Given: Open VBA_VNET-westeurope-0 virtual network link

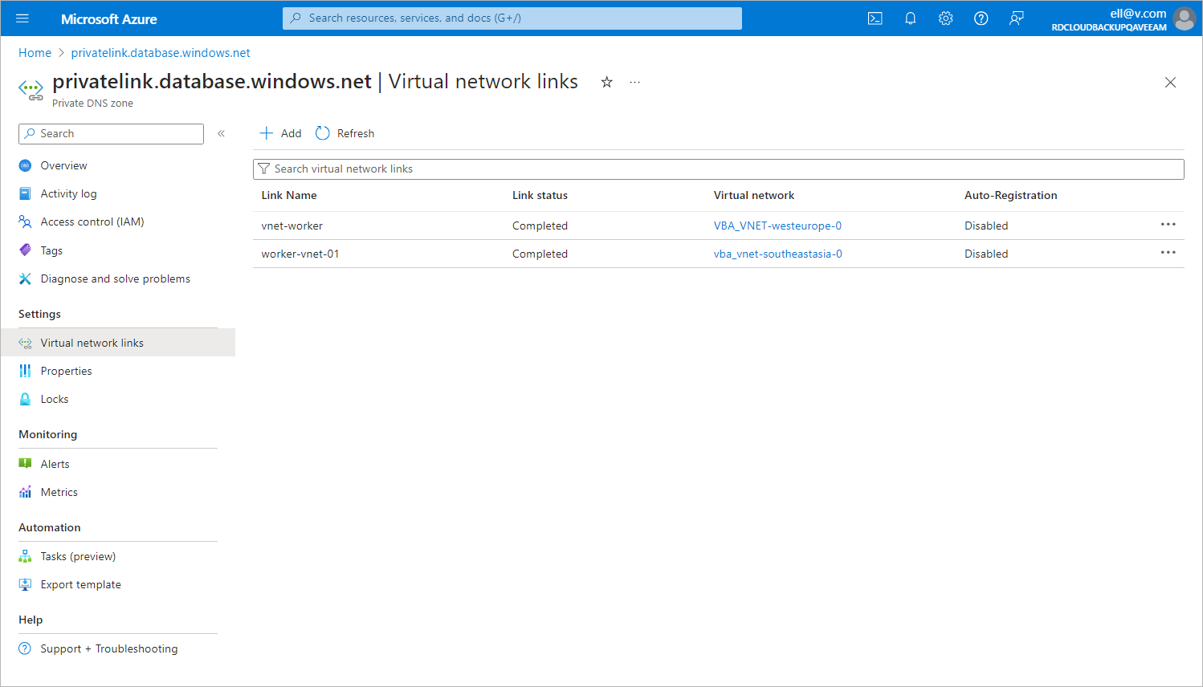Looking at the screenshot, I should (777, 226).
